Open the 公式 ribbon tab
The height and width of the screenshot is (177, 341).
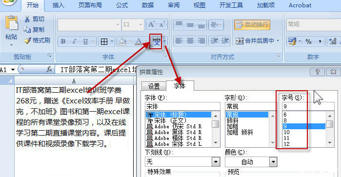point(122,5)
